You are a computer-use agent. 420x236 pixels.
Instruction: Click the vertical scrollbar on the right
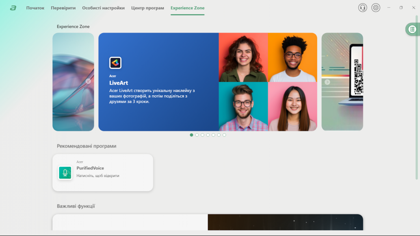click(417, 98)
